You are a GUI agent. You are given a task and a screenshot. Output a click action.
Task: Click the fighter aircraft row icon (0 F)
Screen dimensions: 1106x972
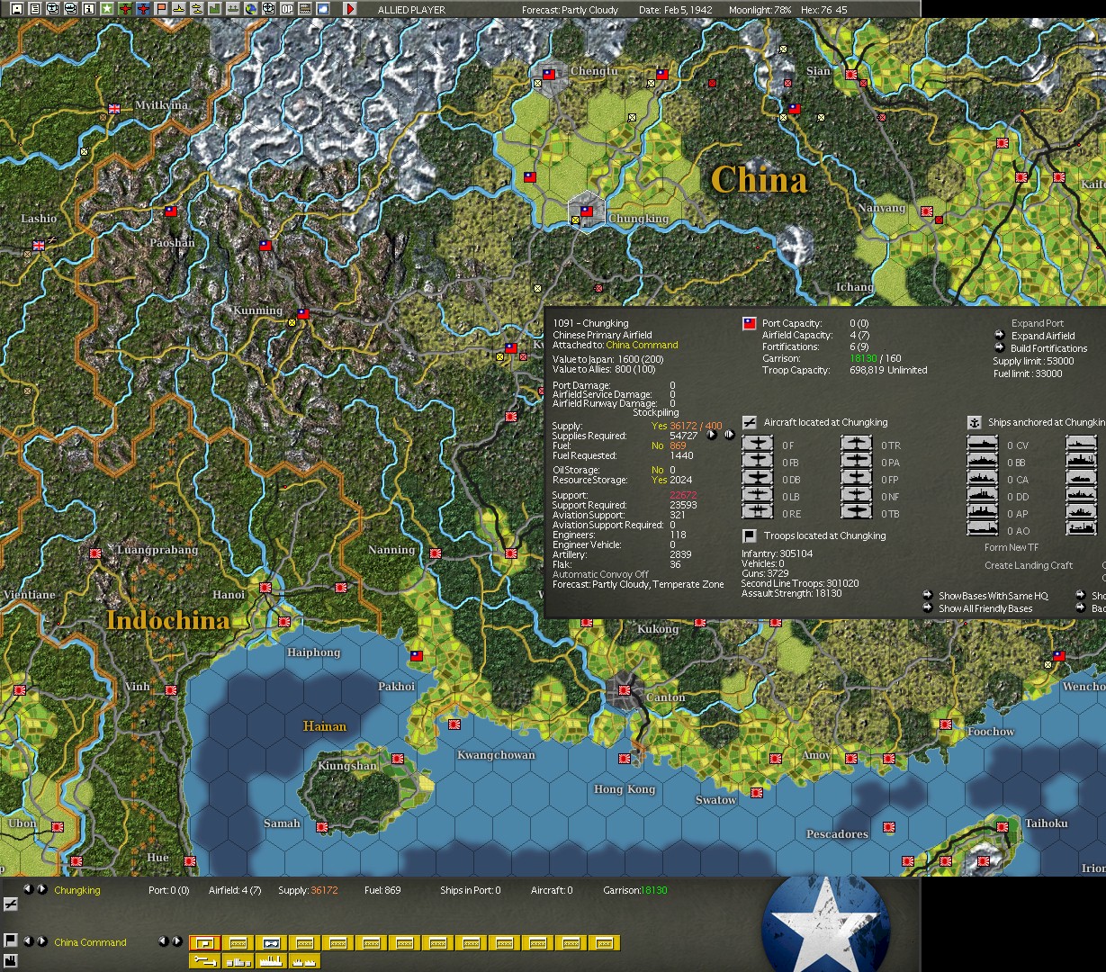coord(758,445)
